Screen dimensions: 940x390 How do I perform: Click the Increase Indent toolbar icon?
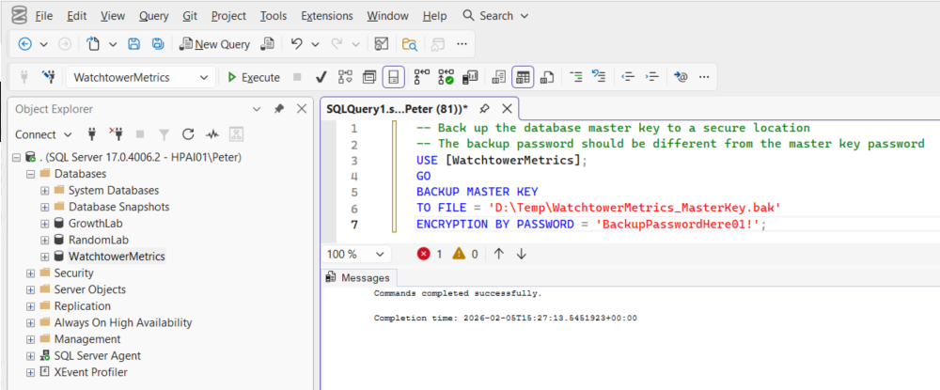(x=651, y=77)
